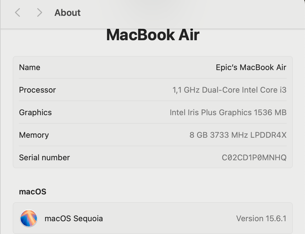This screenshot has height=234, width=305.
Task: Click the macOS section heading
Action: point(33,192)
